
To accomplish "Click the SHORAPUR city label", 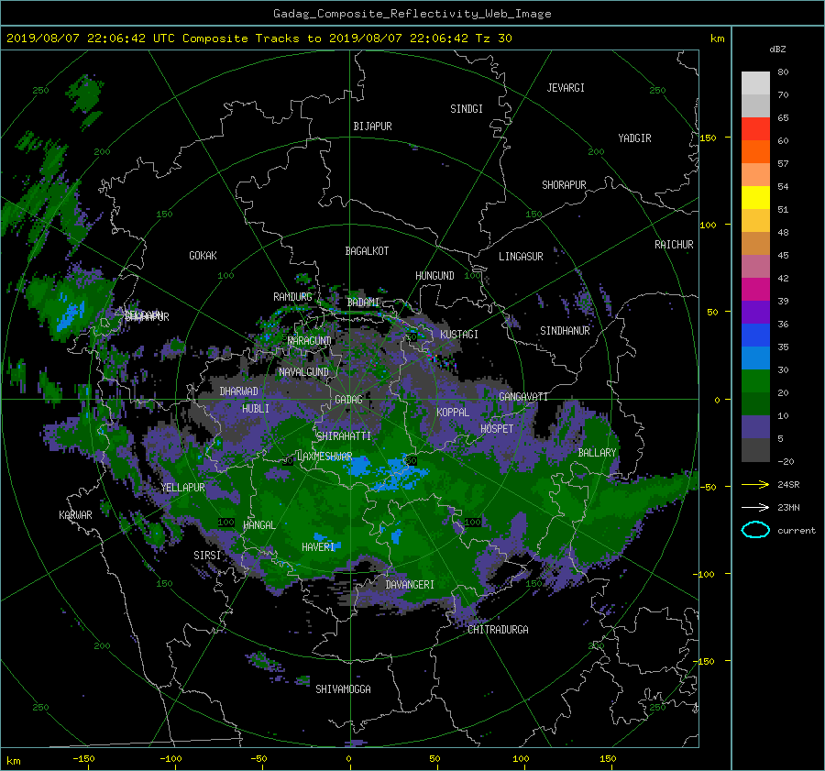I will tap(564, 185).
